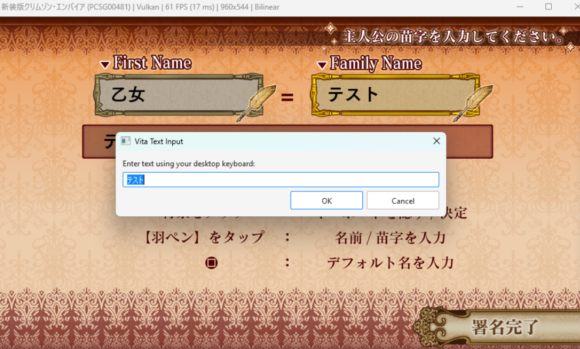Click the square button icon for default name
The width and height of the screenshot is (580, 349).
(x=211, y=263)
